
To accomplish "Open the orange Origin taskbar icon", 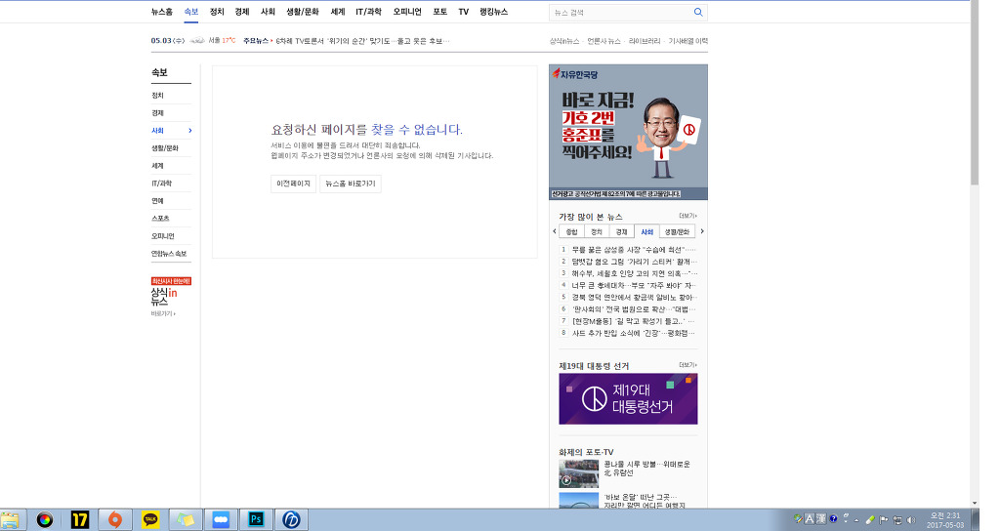I will coord(115,519).
